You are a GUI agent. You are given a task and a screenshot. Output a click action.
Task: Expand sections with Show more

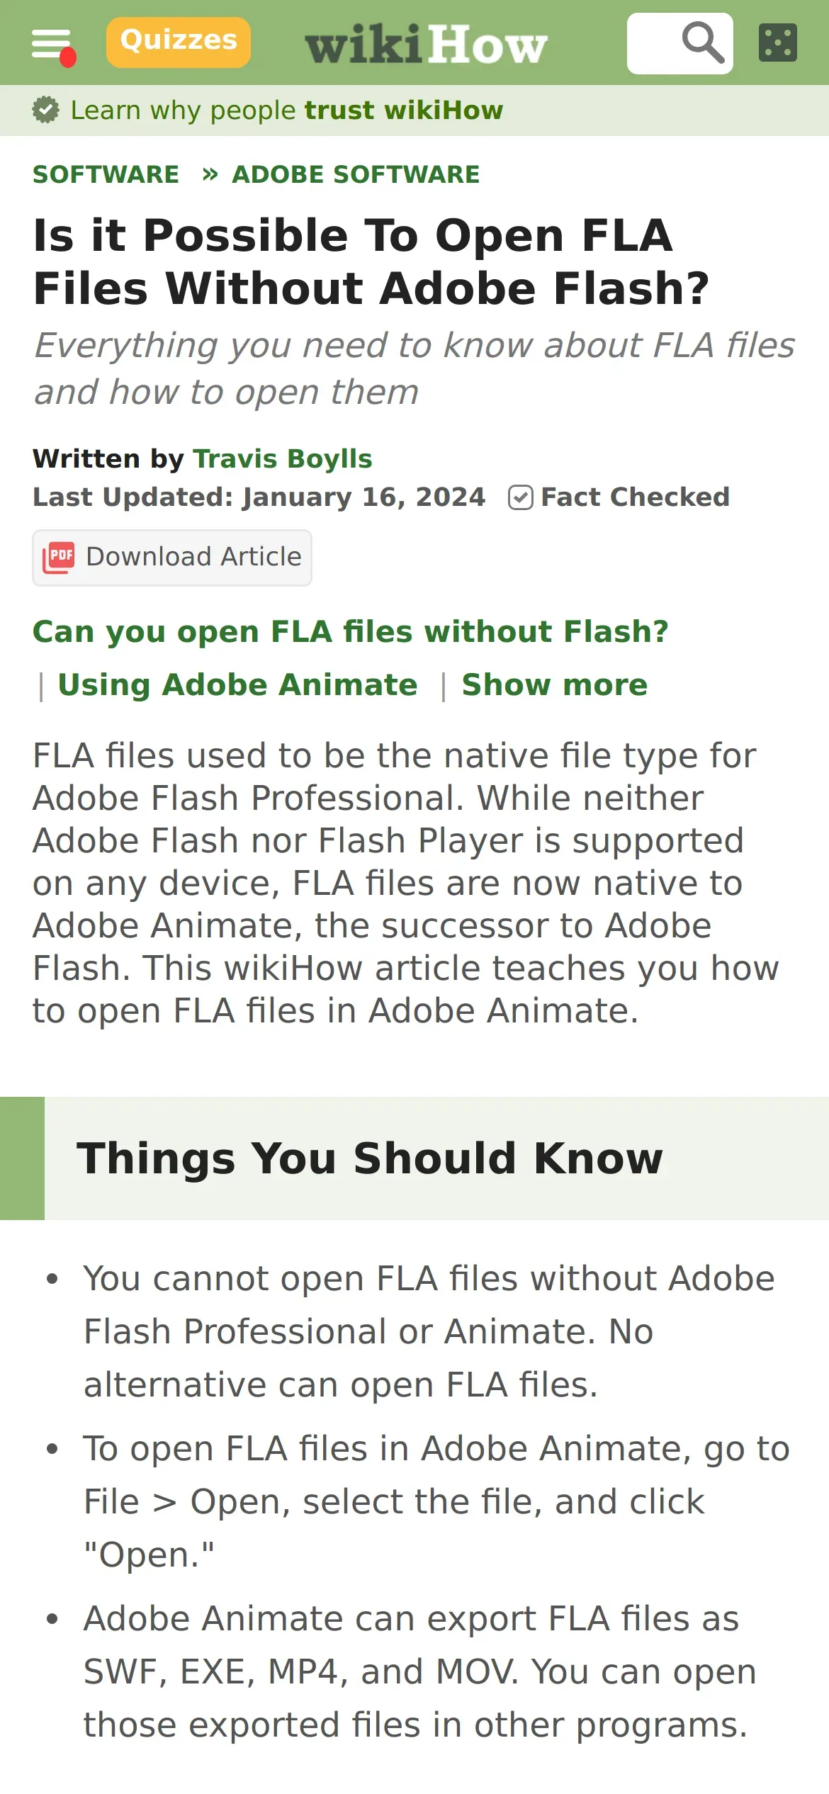pyautogui.click(x=554, y=684)
